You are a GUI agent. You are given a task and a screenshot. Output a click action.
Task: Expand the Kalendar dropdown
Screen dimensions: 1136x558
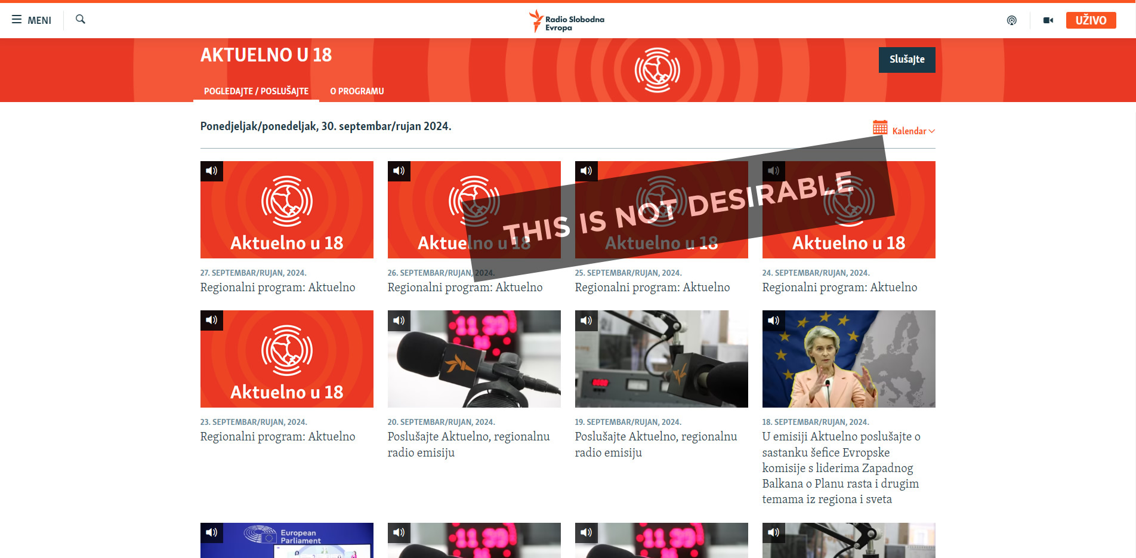913,131
